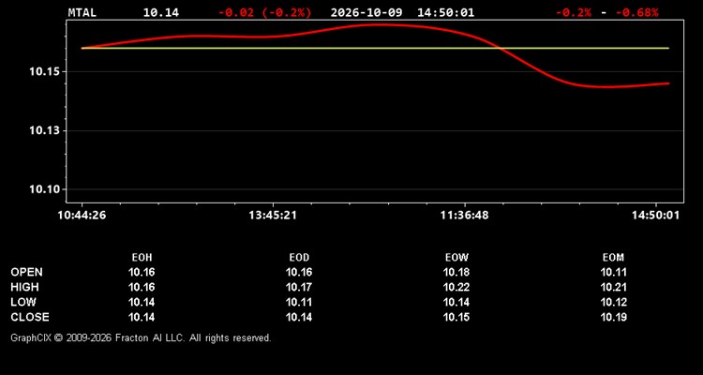
Task: Select the EOD open value 10.16
Action: click(299, 272)
